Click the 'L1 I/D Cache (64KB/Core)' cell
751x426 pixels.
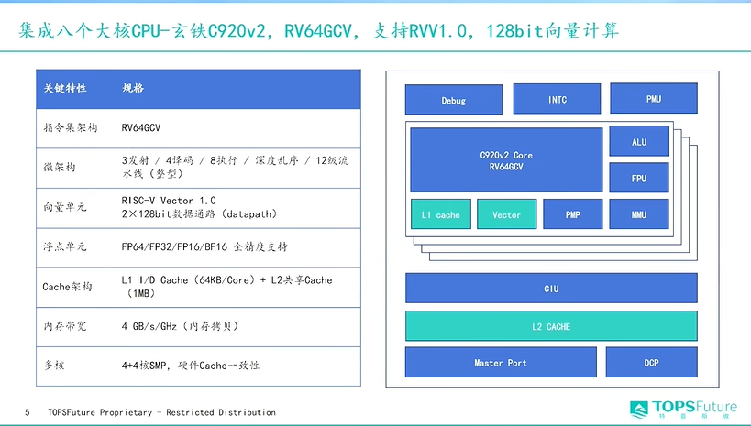(226, 286)
